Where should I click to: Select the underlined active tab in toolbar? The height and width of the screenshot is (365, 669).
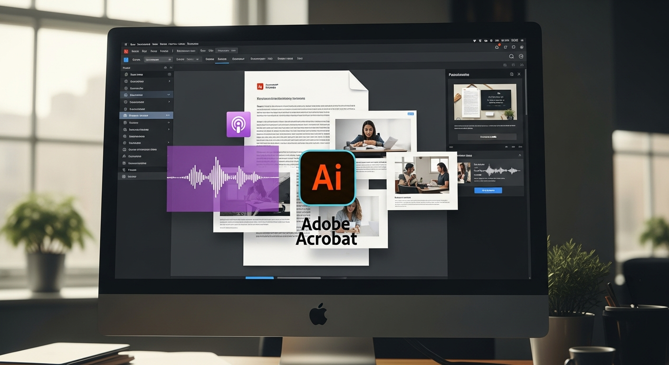[x=222, y=59]
